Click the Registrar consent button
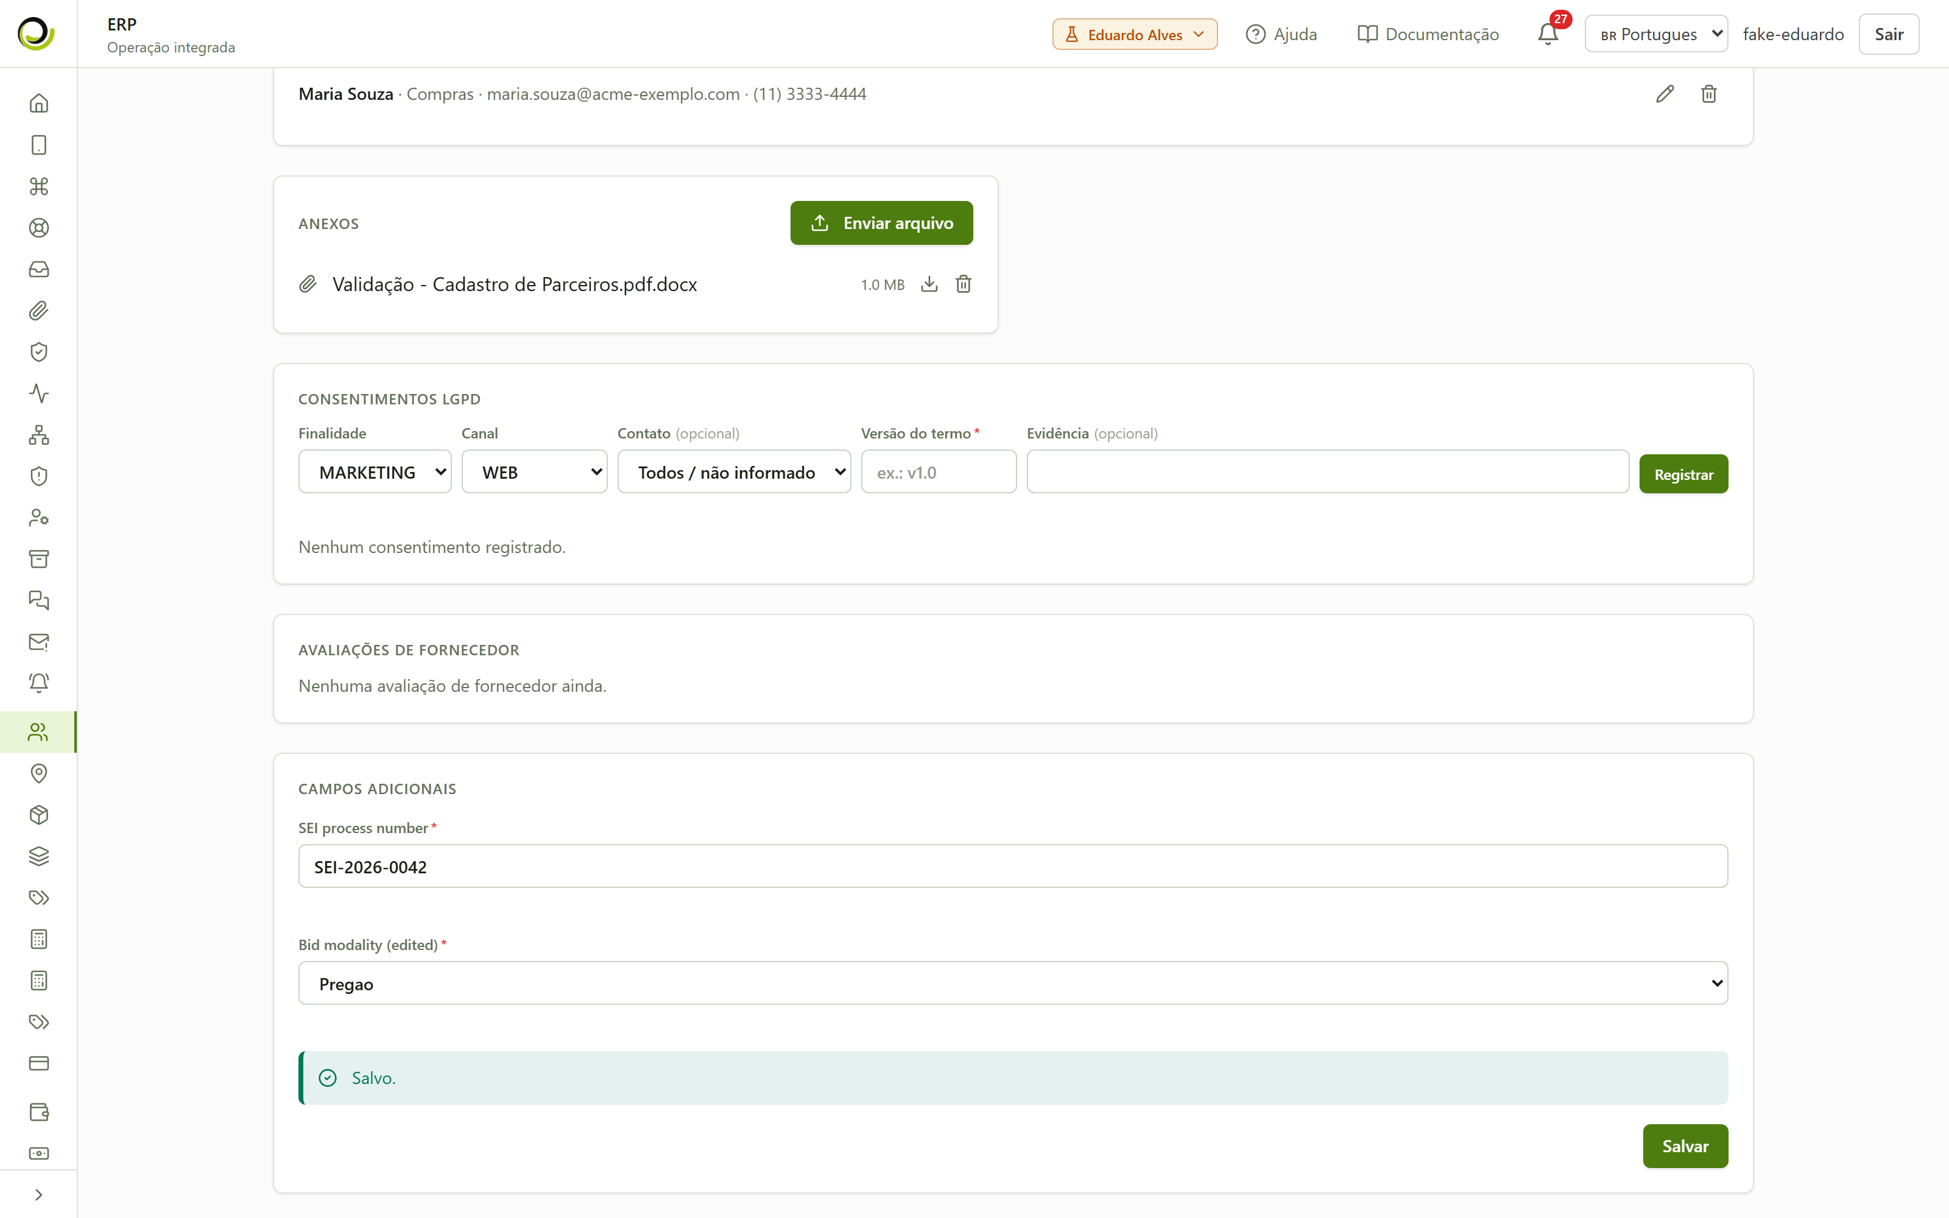Viewport: 1949px width, 1218px height. pyautogui.click(x=1683, y=474)
